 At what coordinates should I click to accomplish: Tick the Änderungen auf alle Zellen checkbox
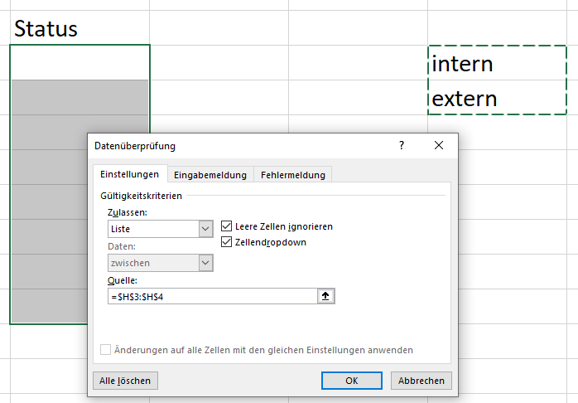tap(105, 350)
